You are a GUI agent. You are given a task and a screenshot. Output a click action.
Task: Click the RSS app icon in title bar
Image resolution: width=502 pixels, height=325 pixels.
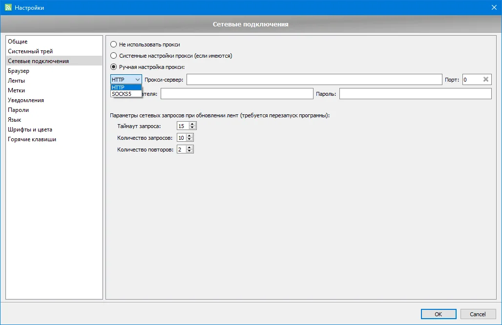point(7,7)
